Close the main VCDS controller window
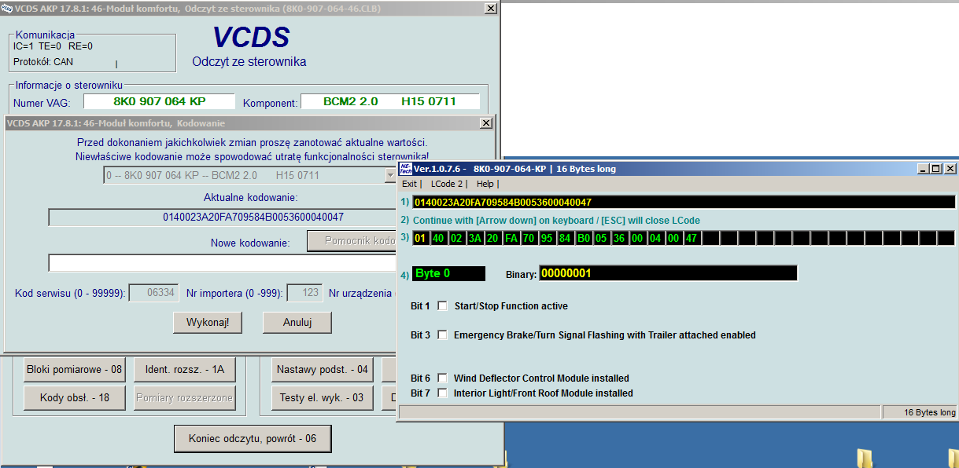The height and width of the screenshot is (468, 959). pos(490,8)
